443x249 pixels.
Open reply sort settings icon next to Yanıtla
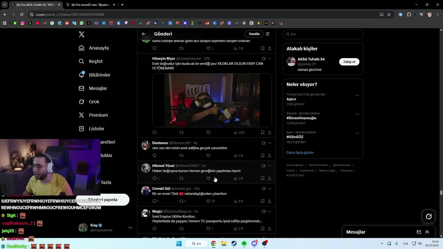pos(268,34)
